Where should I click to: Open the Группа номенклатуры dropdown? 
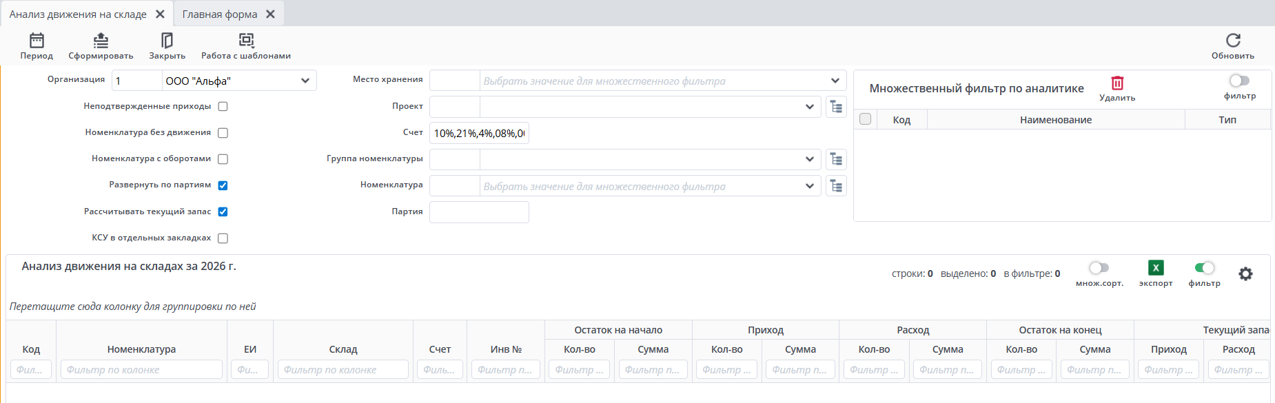809,159
